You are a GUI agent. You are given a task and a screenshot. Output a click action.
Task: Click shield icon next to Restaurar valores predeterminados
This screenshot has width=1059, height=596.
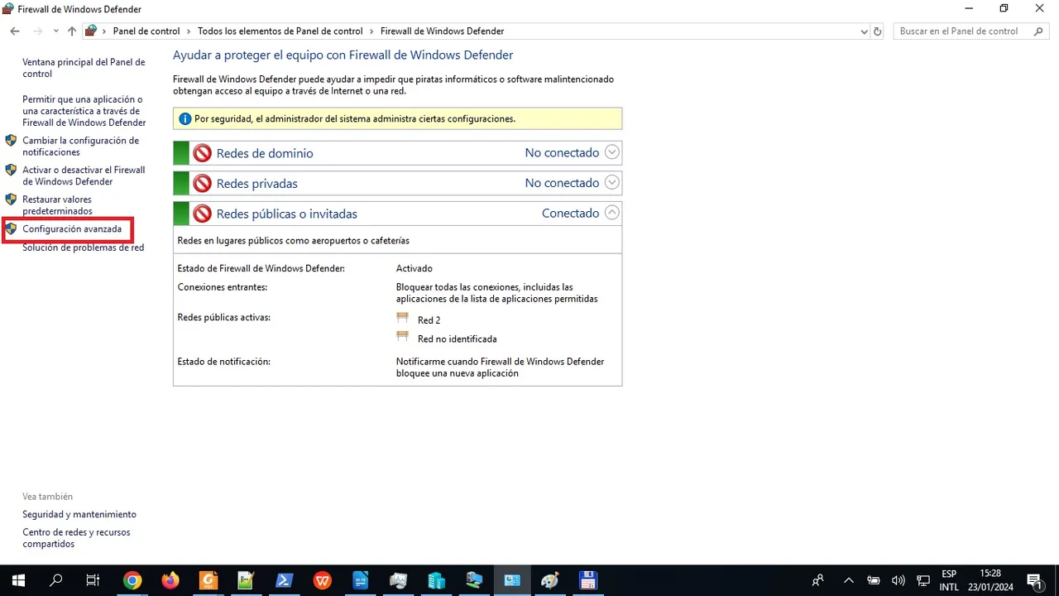(x=11, y=199)
